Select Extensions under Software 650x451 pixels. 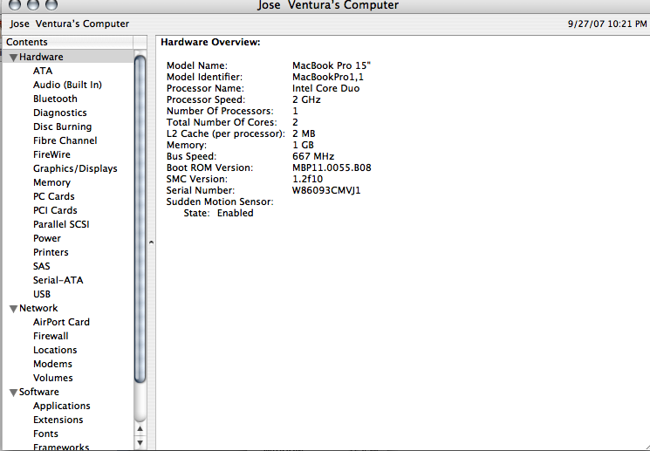click(58, 420)
